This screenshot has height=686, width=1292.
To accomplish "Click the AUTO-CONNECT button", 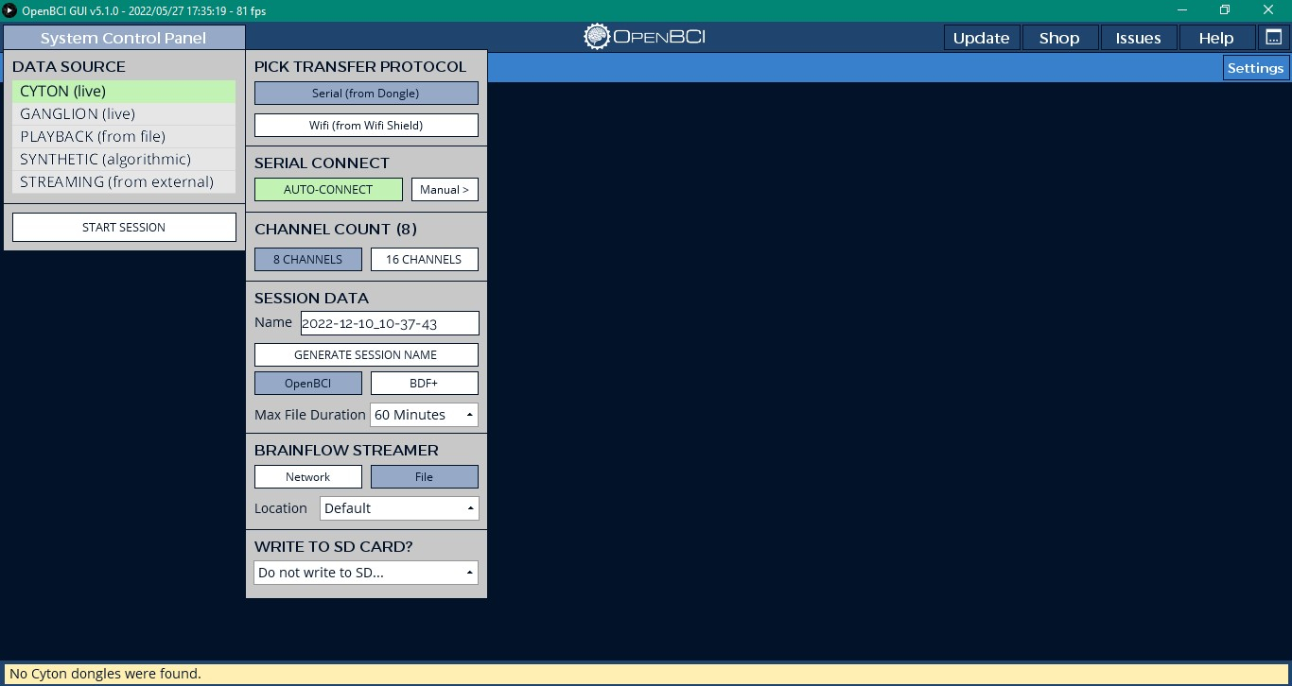I will (328, 190).
